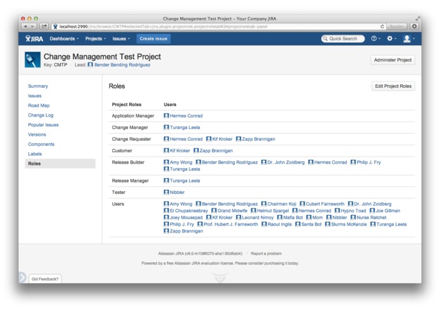440x312 pixels.
Task: Open the help question mark menu
Action: (375, 39)
